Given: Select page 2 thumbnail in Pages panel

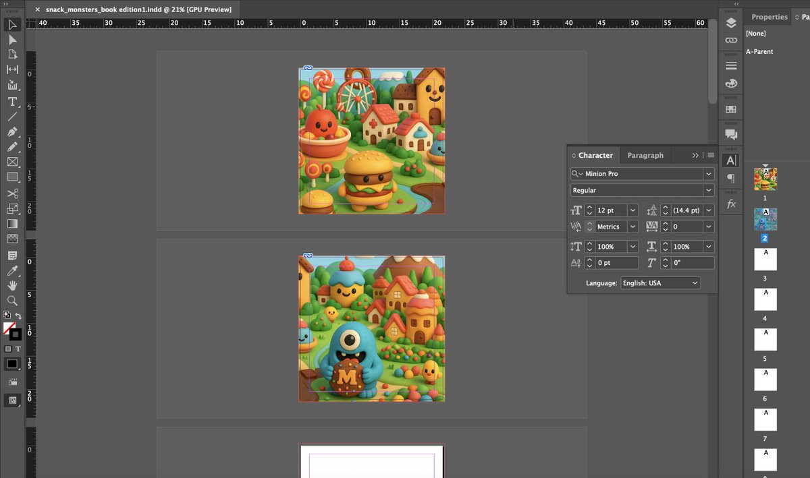Looking at the screenshot, I should [765, 218].
